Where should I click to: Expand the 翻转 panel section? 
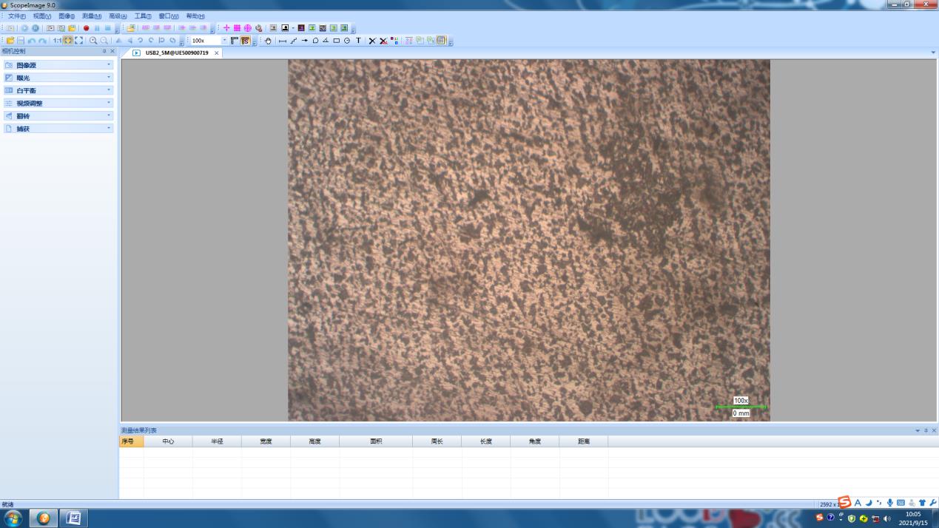click(x=58, y=115)
